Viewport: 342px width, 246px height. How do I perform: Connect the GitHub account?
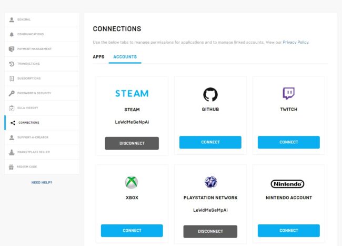click(x=210, y=142)
